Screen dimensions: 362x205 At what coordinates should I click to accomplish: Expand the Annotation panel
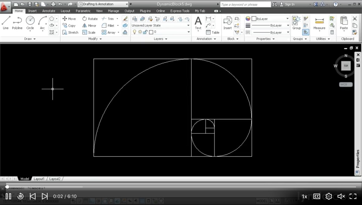click(x=206, y=39)
